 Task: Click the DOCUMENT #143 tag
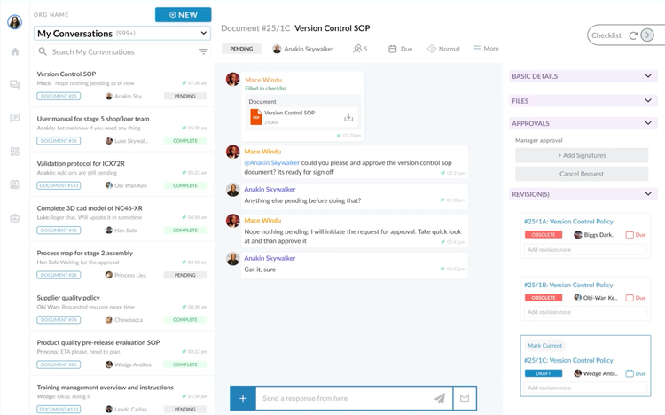click(59, 185)
